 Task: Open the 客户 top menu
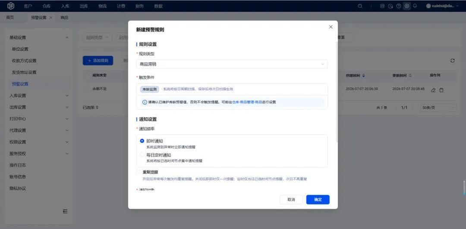coord(28,6)
